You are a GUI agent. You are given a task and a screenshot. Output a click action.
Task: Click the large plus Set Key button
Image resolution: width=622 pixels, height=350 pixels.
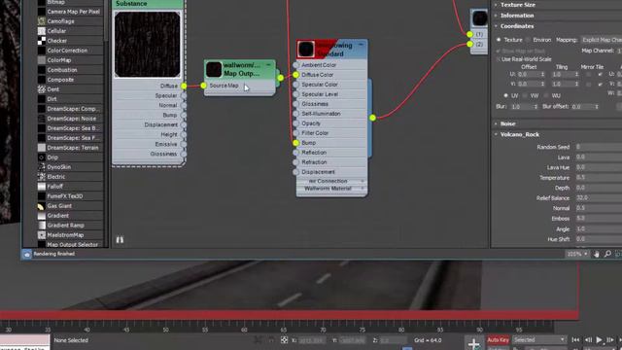click(473, 343)
